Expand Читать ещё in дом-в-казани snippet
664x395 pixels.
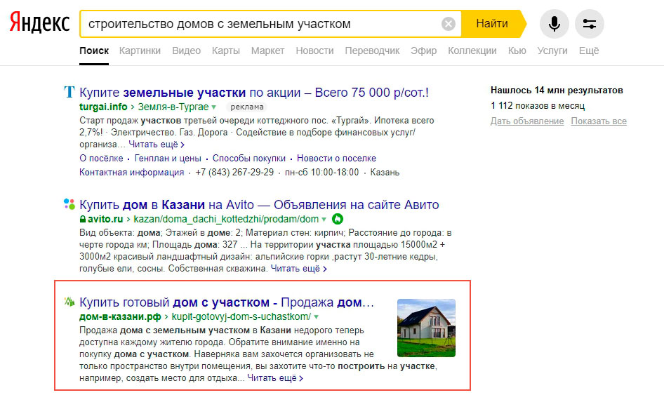[x=275, y=378]
